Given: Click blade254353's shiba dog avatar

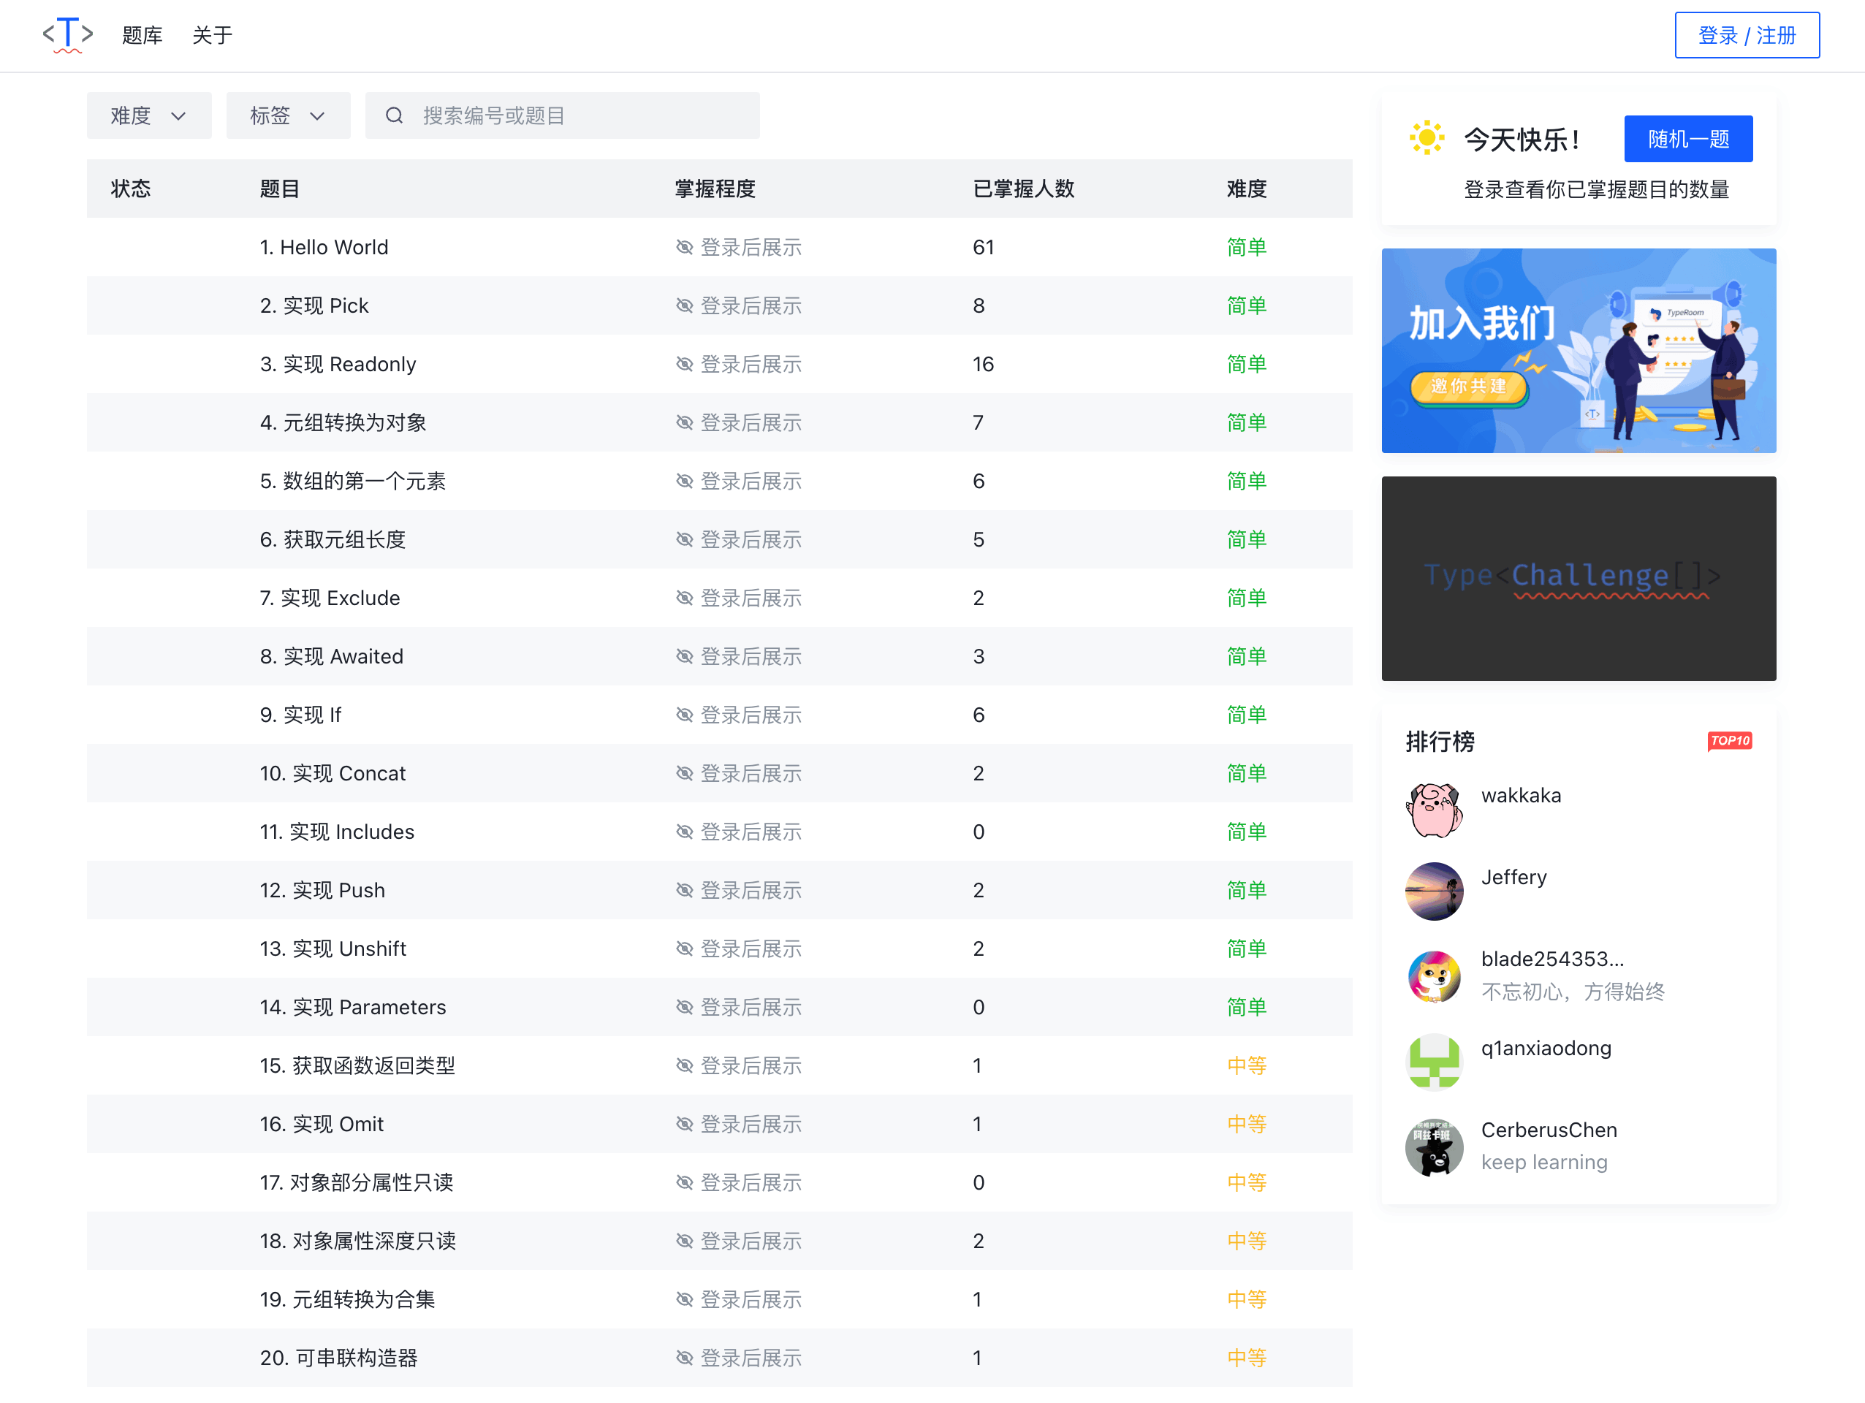Looking at the screenshot, I should 1433,976.
